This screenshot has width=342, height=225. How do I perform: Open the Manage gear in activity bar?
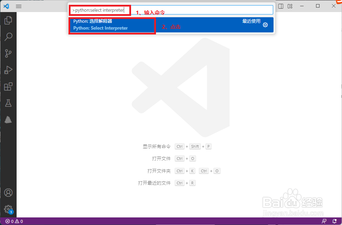[9, 209]
